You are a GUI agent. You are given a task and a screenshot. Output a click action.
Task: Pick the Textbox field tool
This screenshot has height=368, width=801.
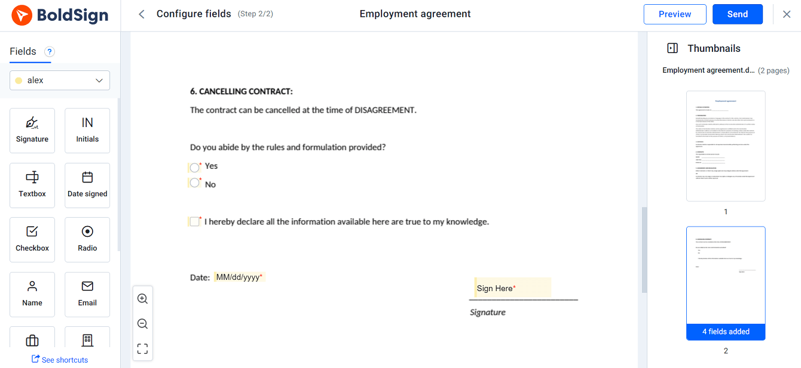[32, 185]
